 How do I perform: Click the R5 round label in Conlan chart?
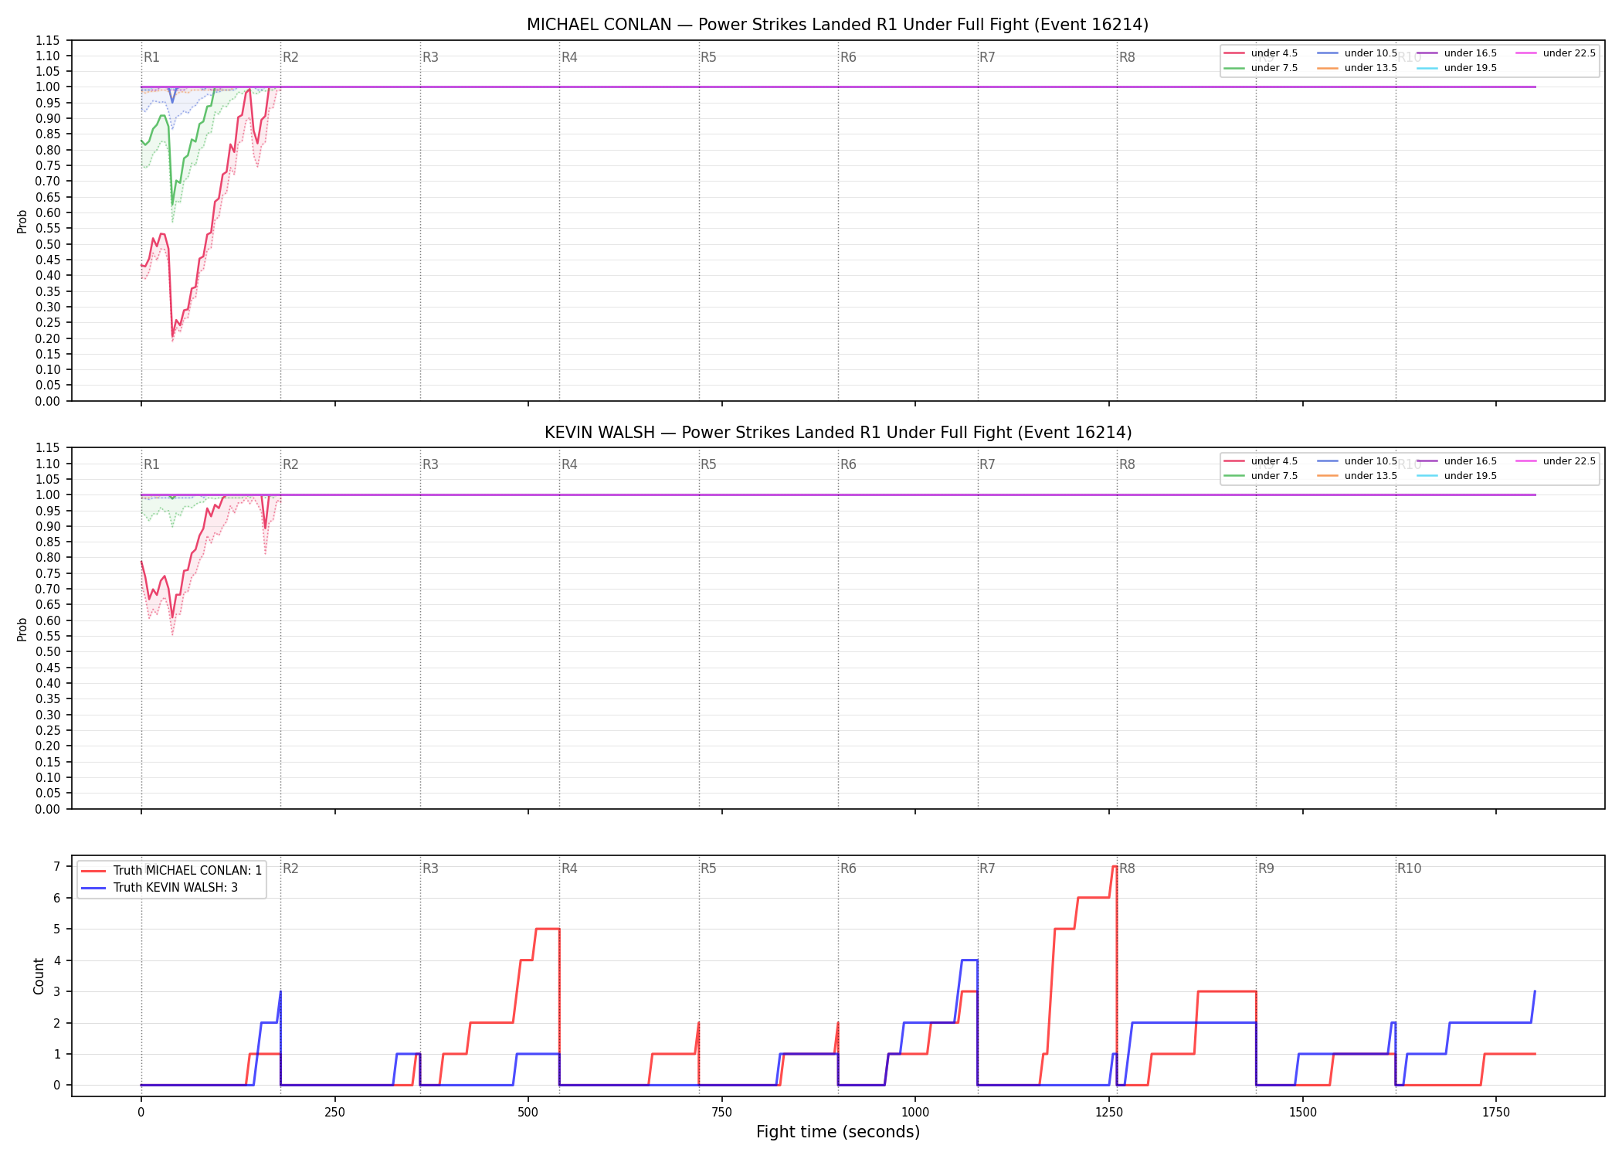[x=708, y=57]
